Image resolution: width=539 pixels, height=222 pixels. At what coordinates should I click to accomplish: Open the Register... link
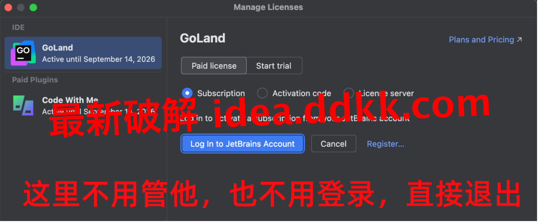tap(385, 144)
